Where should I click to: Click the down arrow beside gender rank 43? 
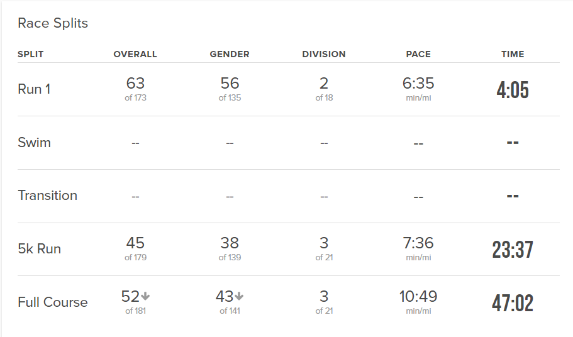point(239,297)
